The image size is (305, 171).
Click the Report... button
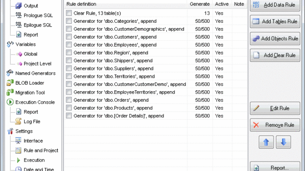click(275, 167)
